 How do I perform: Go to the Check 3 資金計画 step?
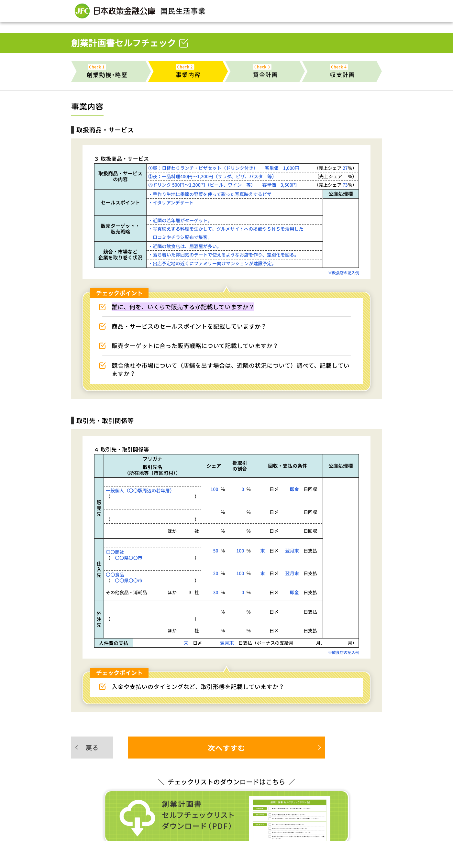pyautogui.click(x=265, y=71)
